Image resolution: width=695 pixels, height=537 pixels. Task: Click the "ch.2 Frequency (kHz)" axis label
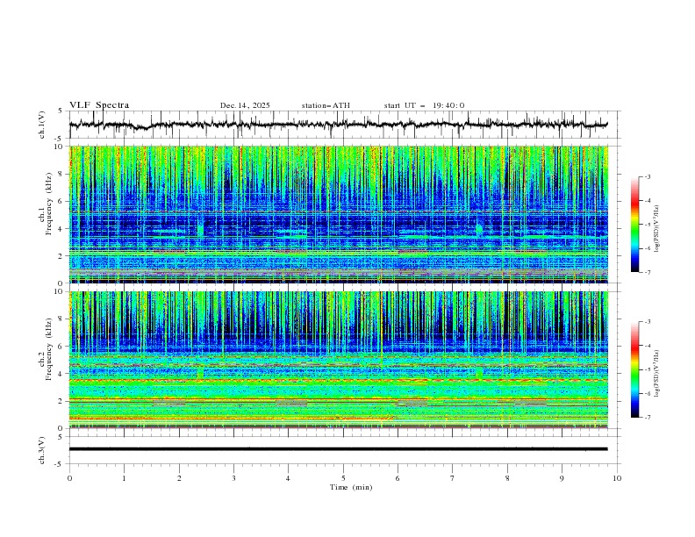pyautogui.click(x=46, y=349)
